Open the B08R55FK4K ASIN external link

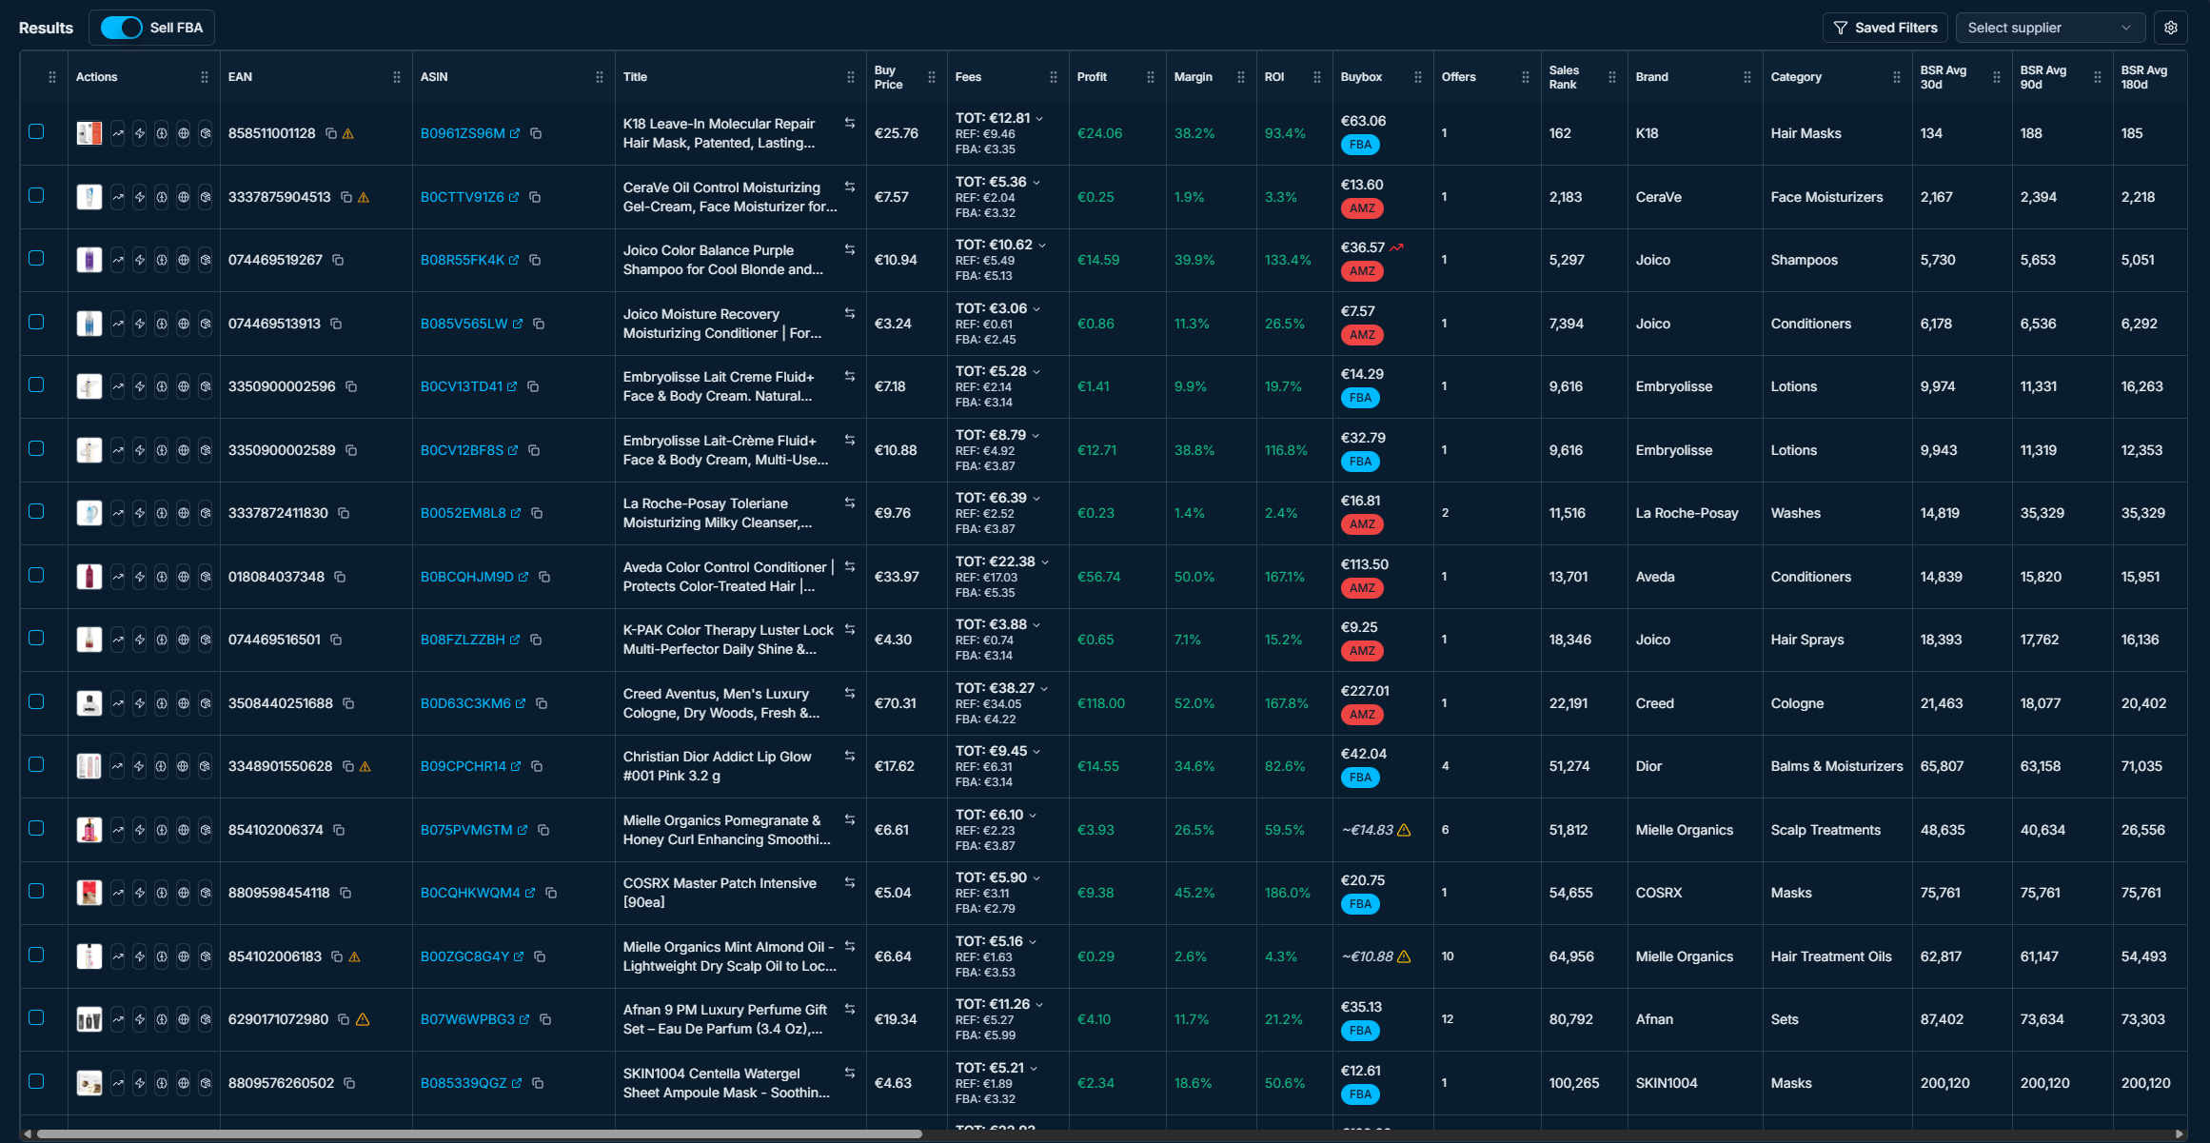click(515, 259)
